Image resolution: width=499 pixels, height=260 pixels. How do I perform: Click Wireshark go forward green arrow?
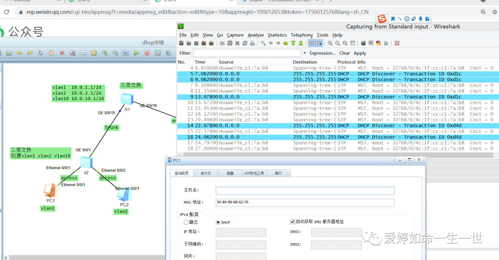tap(279, 43)
